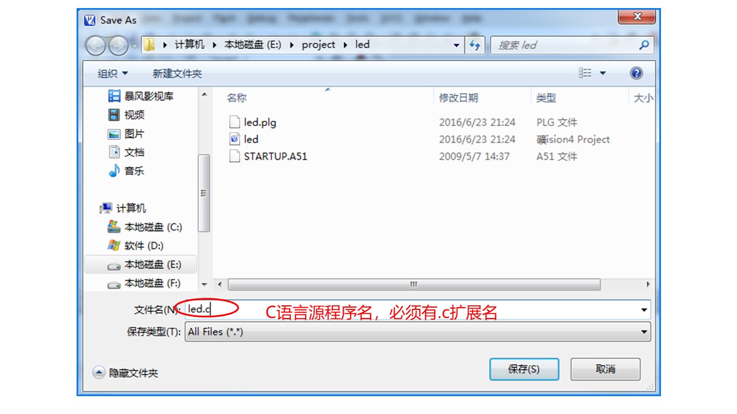Click the 保存(S) button
737x414 pixels.
click(x=524, y=369)
